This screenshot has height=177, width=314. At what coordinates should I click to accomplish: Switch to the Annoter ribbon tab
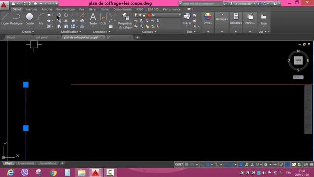click(x=47, y=9)
